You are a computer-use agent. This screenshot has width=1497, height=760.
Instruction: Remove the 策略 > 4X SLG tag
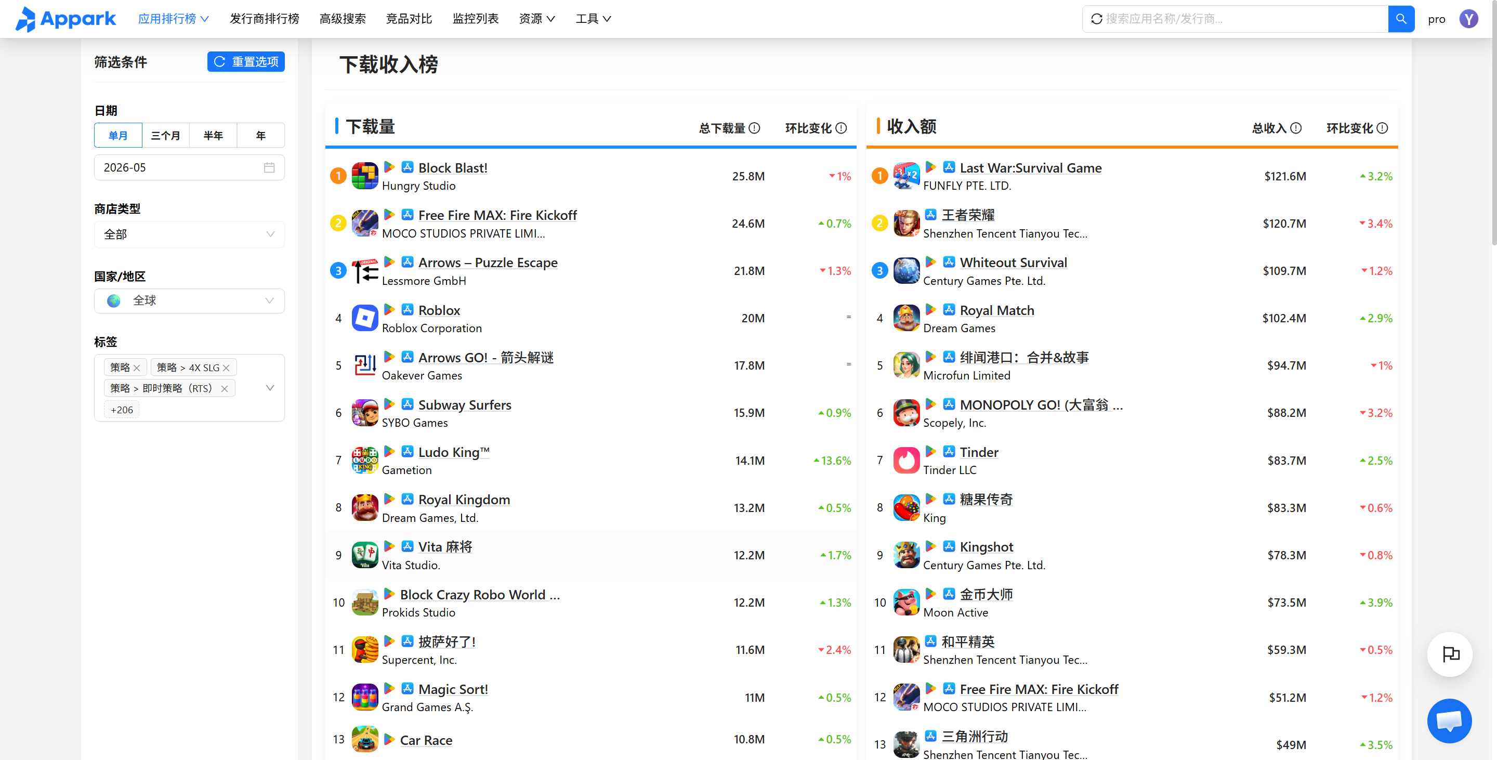point(226,368)
